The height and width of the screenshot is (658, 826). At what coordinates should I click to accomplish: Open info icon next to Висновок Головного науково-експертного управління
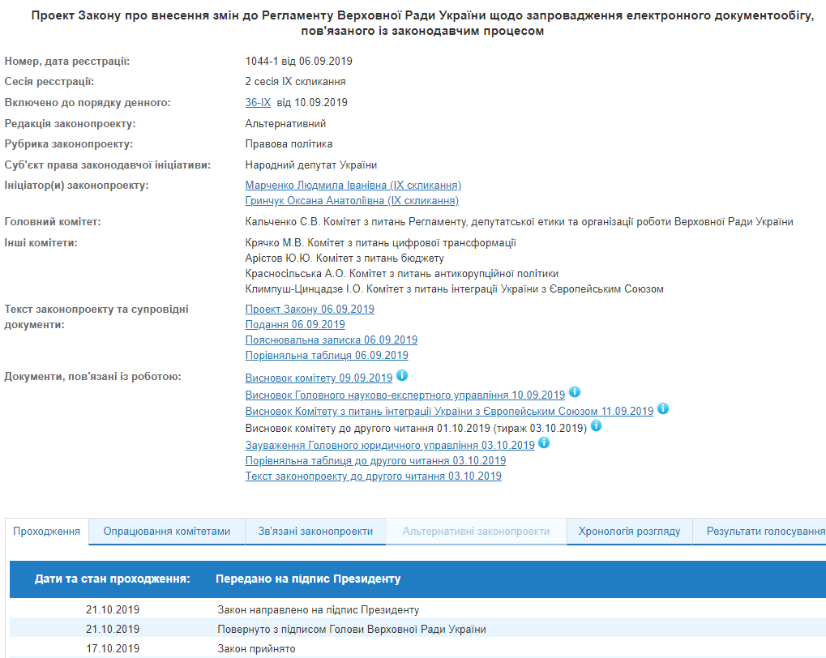pyautogui.click(x=575, y=394)
